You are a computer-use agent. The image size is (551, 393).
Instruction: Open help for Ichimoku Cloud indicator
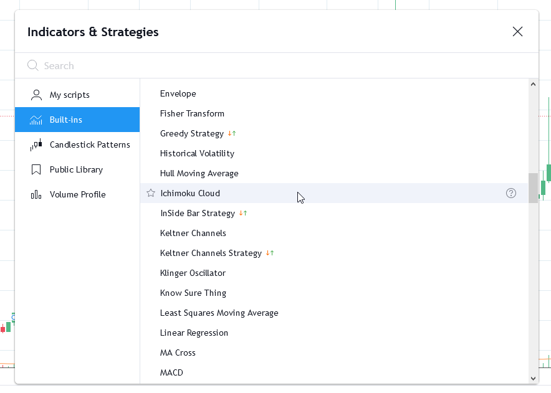tap(511, 193)
